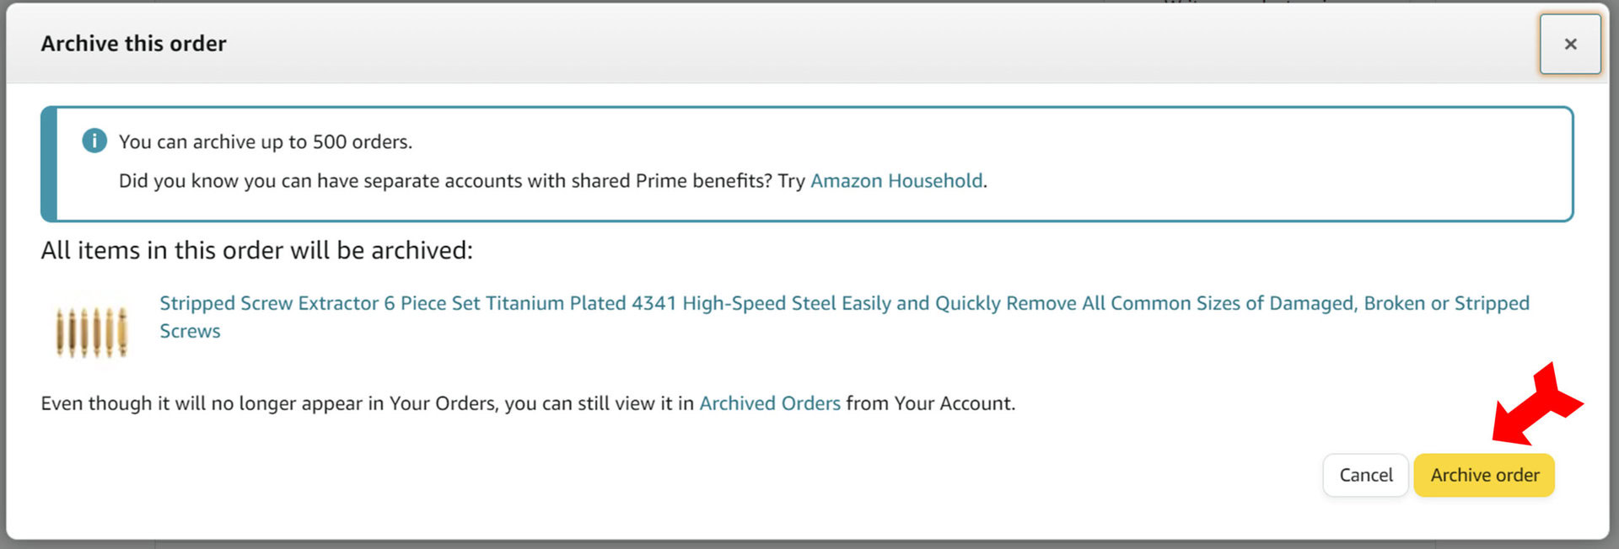Click the teal left edge of the info box
Image resolution: width=1619 pixels, height=549 pixels.
pyautogui.click(x=49, y=164)
